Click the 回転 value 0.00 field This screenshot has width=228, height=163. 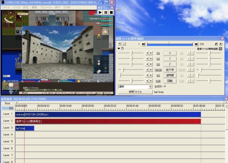[x=158, y=81]
